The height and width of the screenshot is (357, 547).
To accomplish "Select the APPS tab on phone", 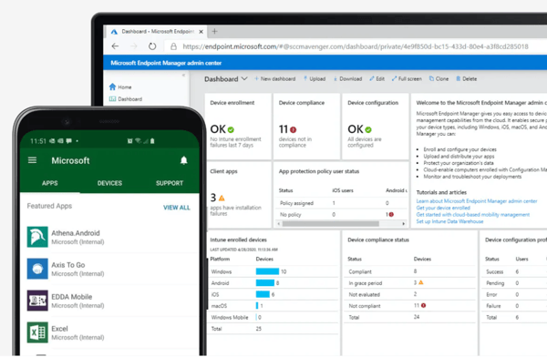I will pos(50,183).
